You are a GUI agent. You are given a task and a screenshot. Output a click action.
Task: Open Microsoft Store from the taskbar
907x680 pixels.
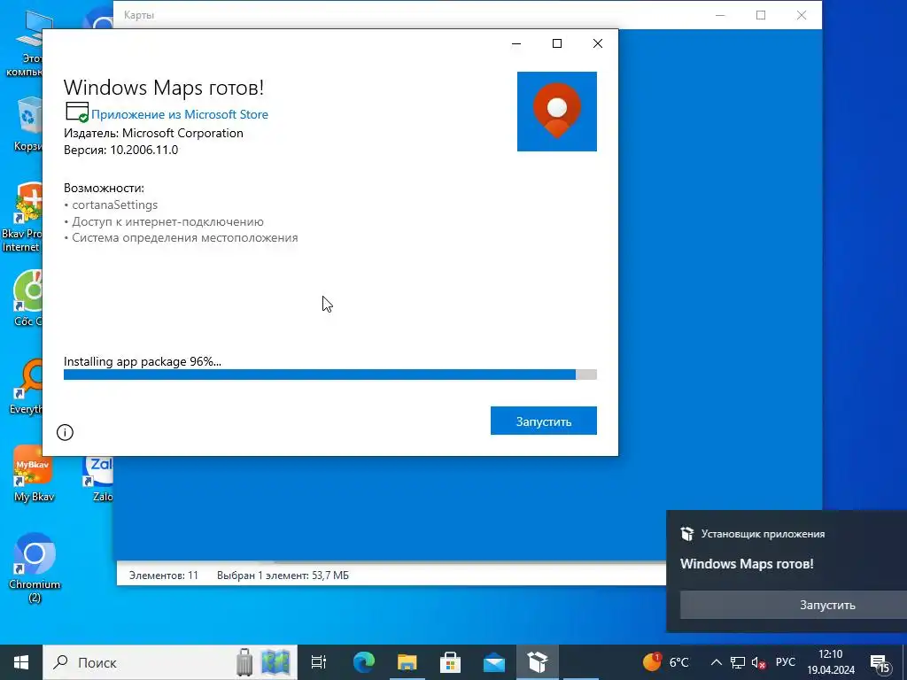pos(451,662)
